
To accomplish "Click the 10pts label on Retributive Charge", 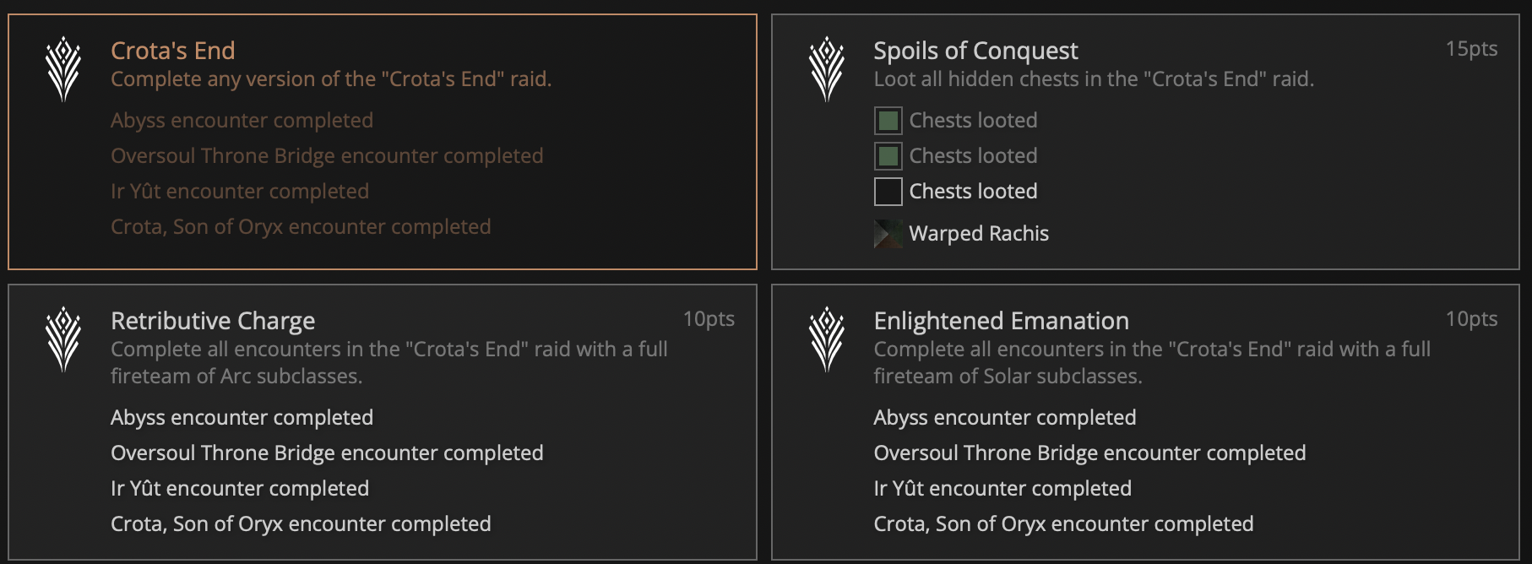I will (x=709, y=319).
